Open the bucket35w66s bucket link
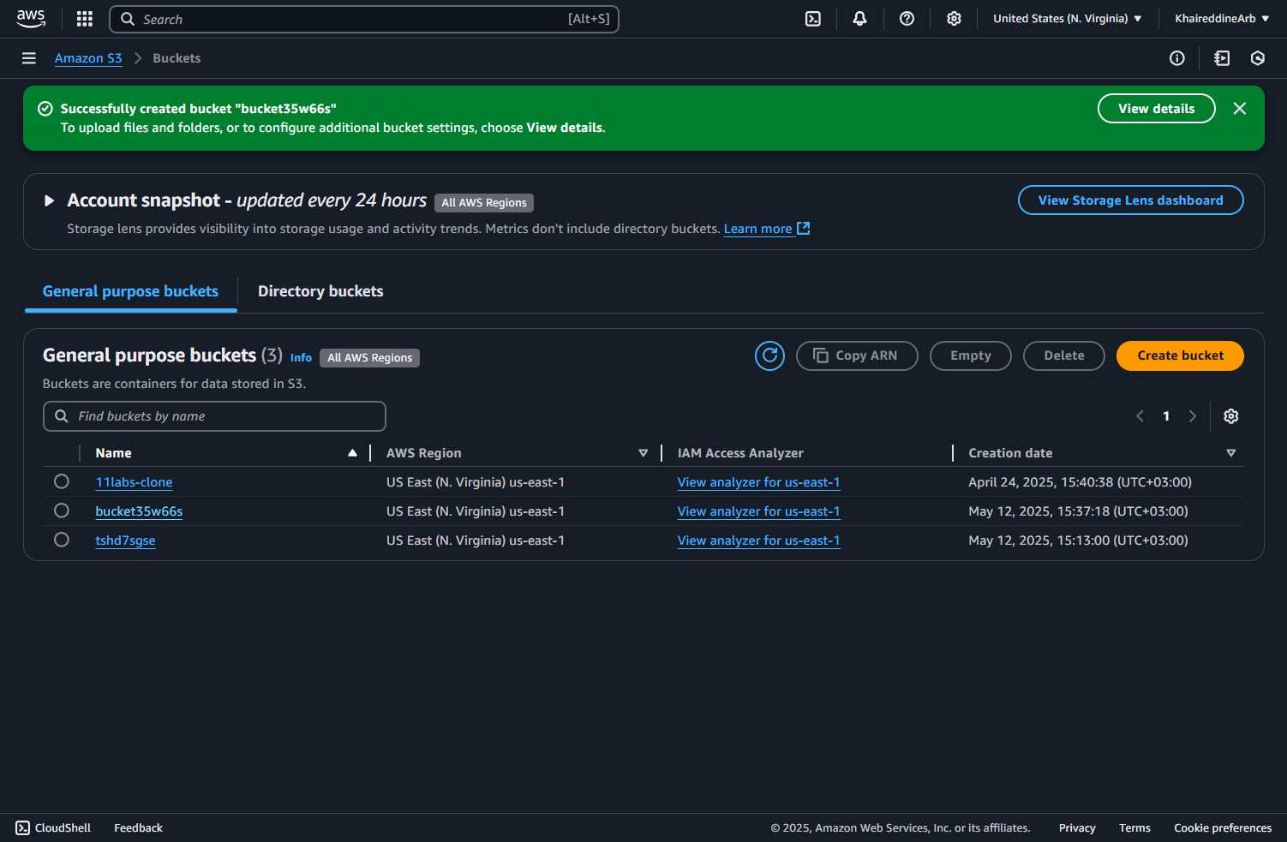The image size is (1287, 842). [139, 511]
